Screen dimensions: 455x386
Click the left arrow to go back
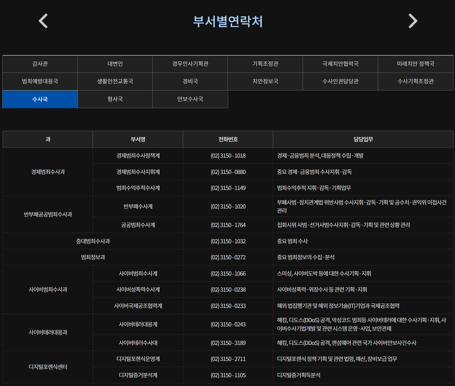pos(43,21)
